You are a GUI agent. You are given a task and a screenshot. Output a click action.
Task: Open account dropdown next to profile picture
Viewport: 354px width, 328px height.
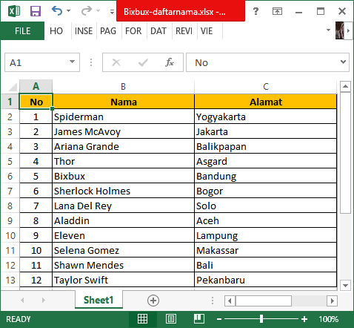(x=328, y=30)
